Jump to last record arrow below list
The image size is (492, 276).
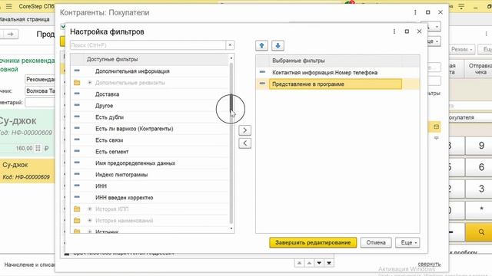click(x=329, y=263)
